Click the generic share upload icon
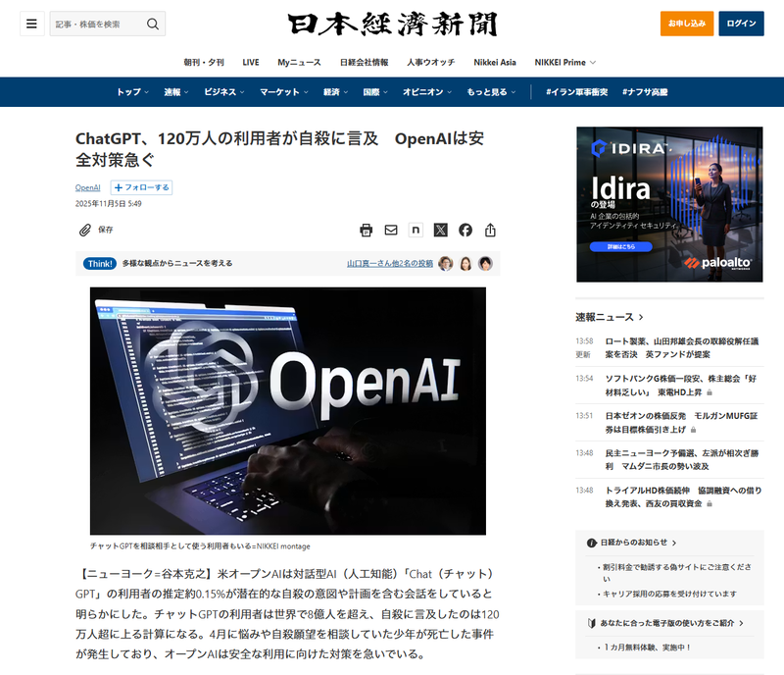Image resolution: width=784 pixels, height=675 pixels. click(490, 230)
